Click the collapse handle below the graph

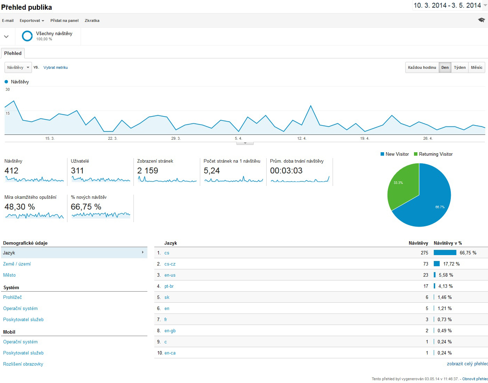[245, 143]
